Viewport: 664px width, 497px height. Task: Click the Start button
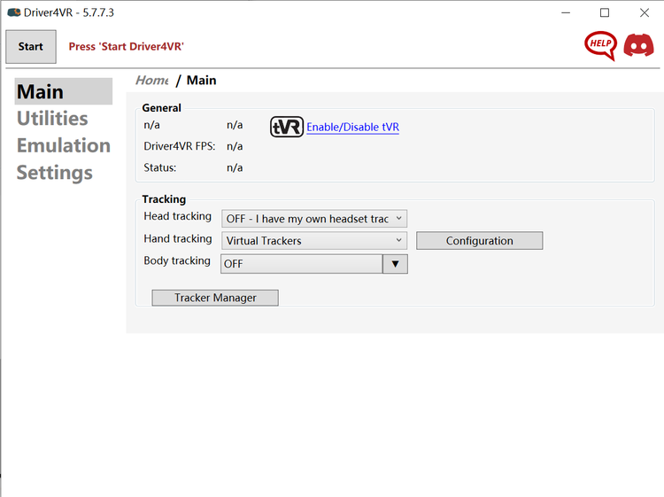point(31,47)
